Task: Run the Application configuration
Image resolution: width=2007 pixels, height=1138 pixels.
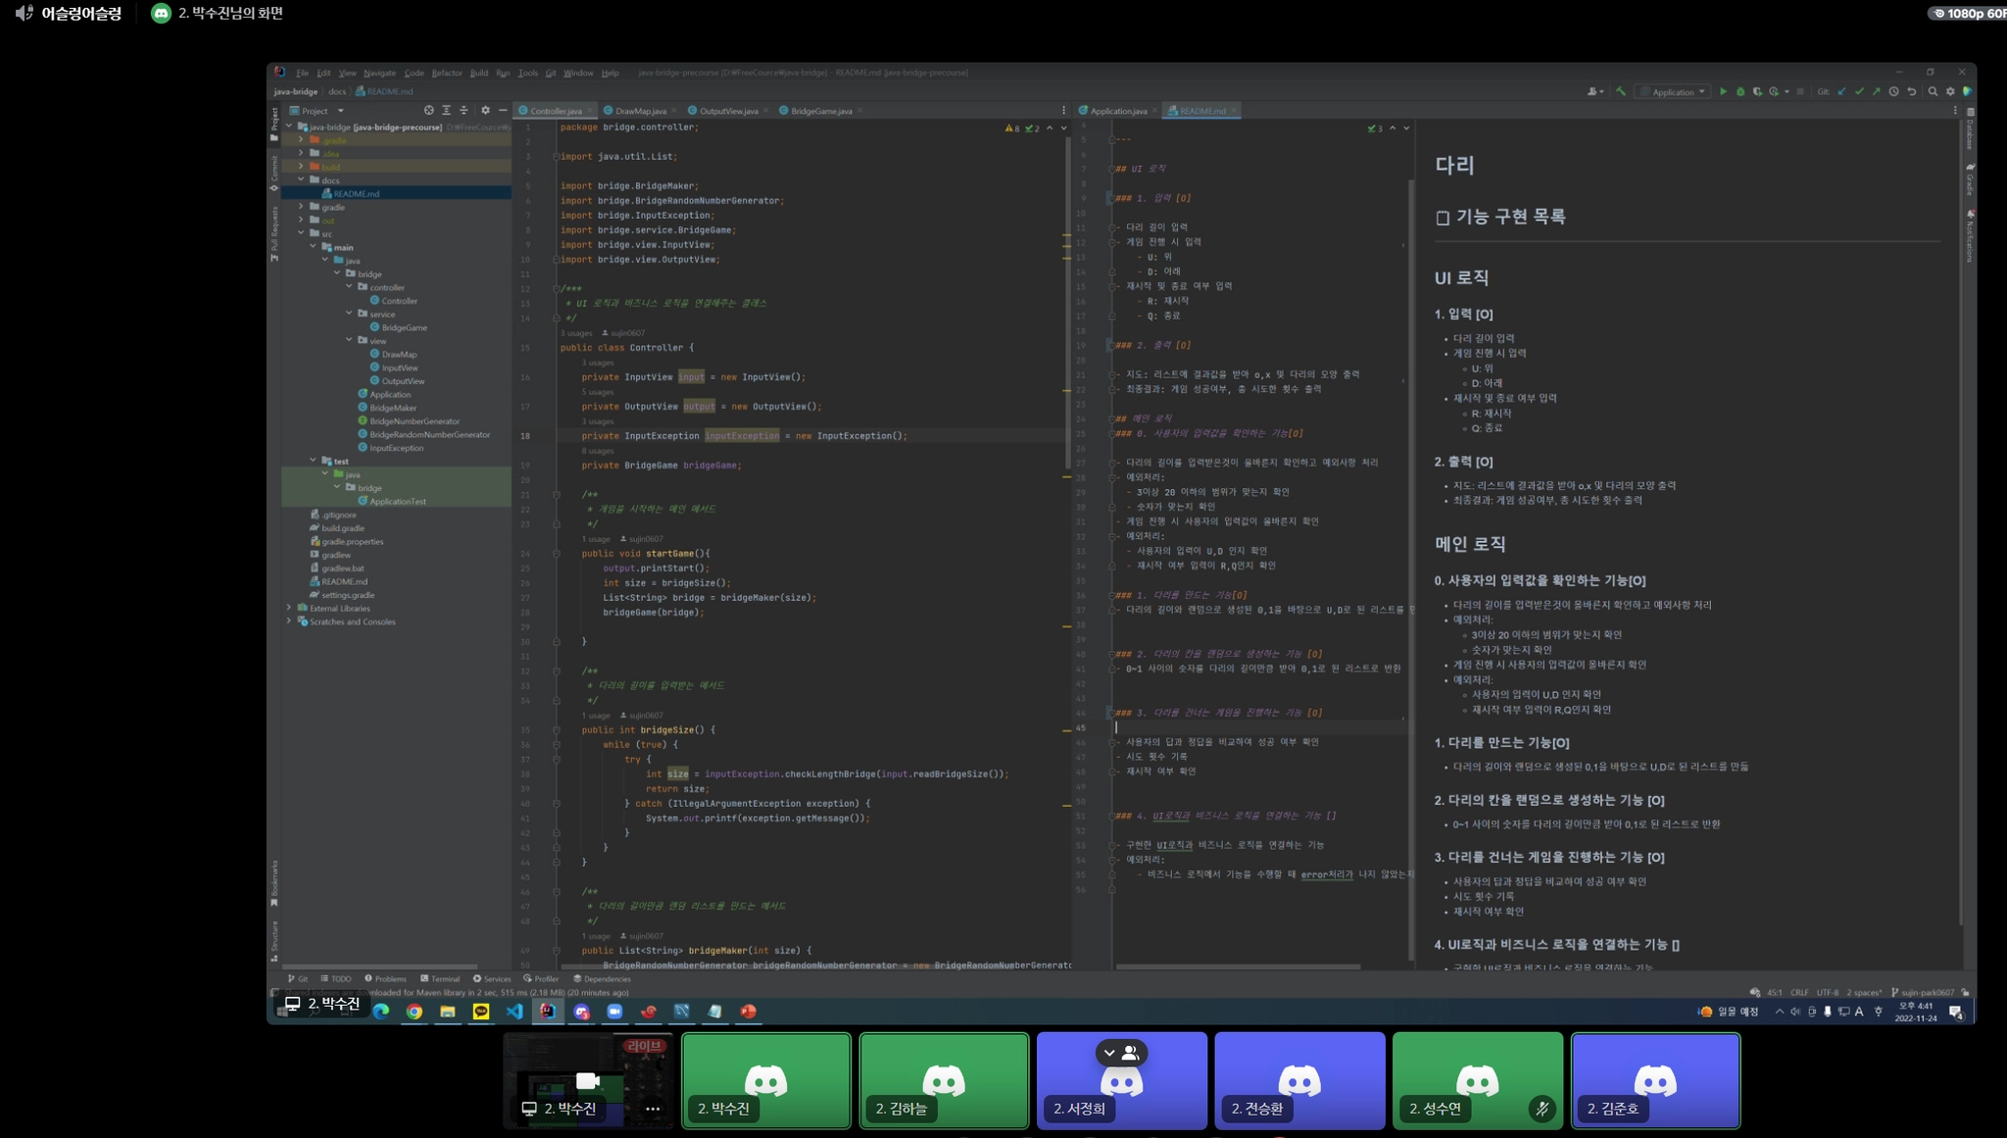Action: click(x=1723, y=91)
